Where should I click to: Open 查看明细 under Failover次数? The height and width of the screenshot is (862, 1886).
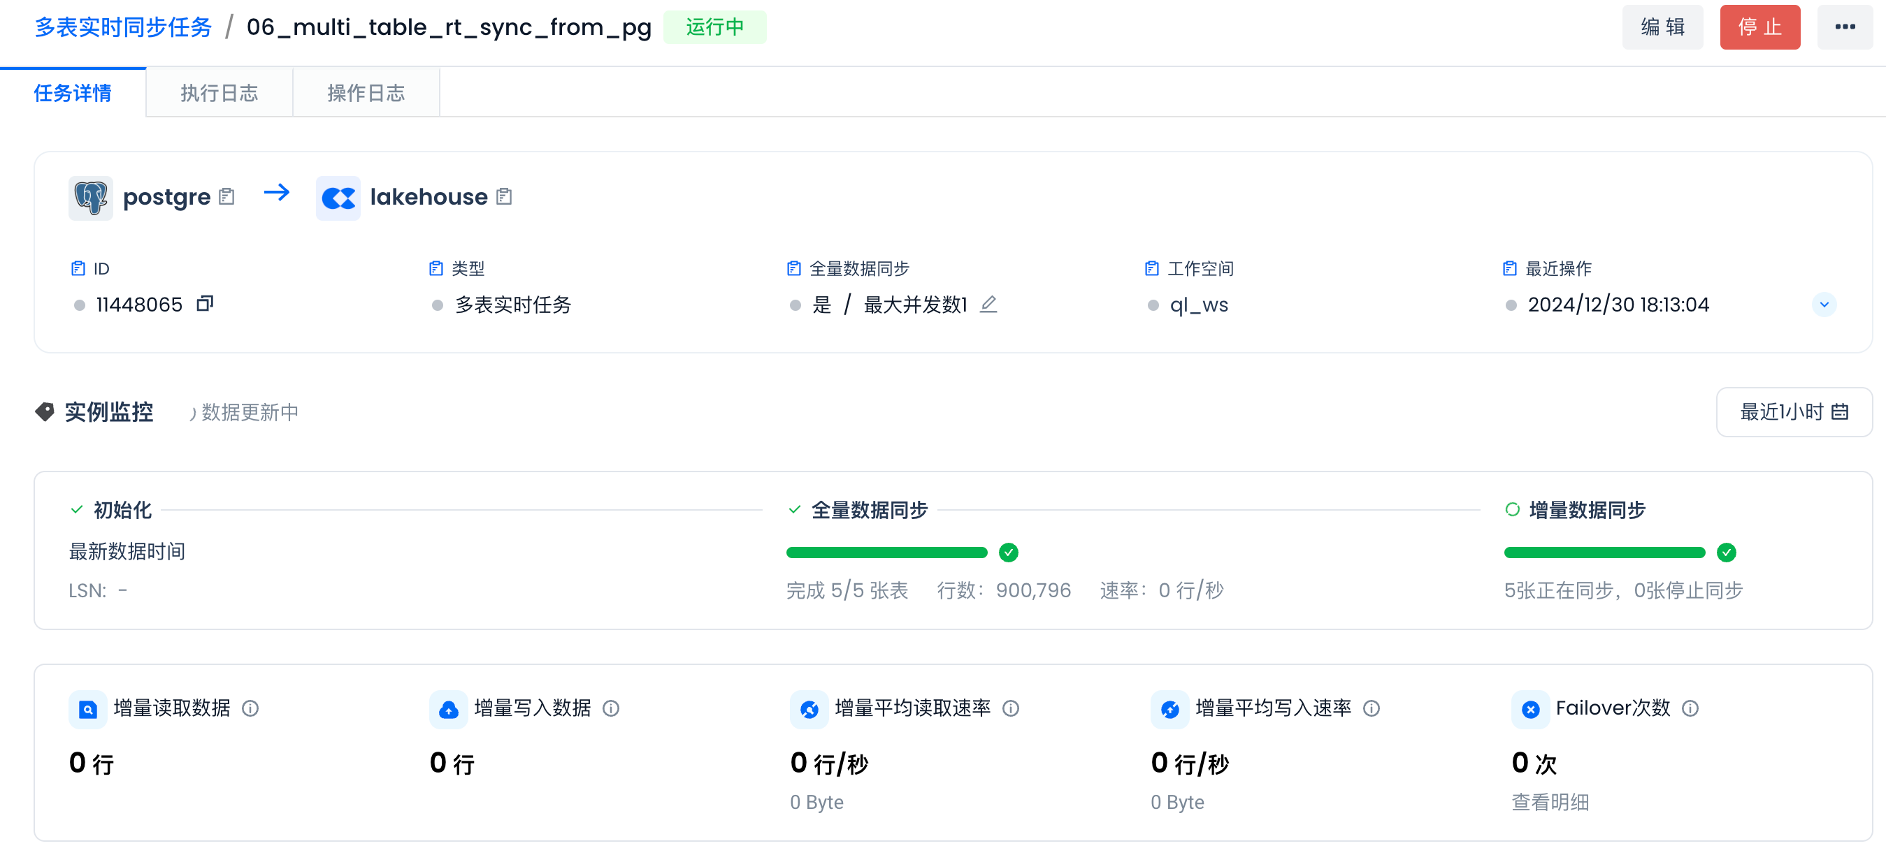1550,802
